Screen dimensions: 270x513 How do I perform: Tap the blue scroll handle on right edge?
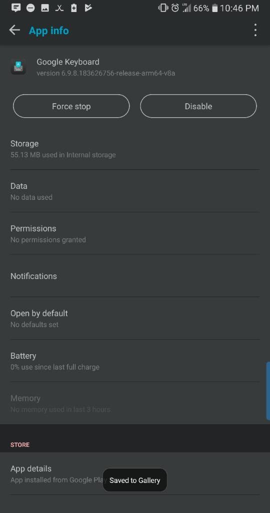pos(268,391)
